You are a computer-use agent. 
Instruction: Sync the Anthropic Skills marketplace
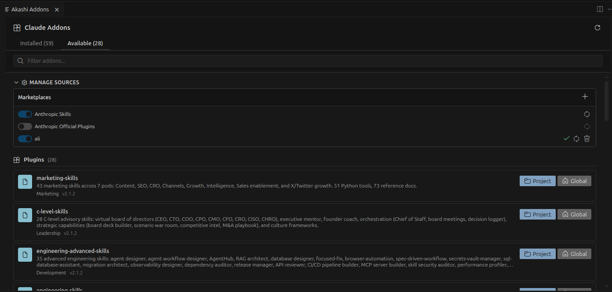click(x=587, y=114)
